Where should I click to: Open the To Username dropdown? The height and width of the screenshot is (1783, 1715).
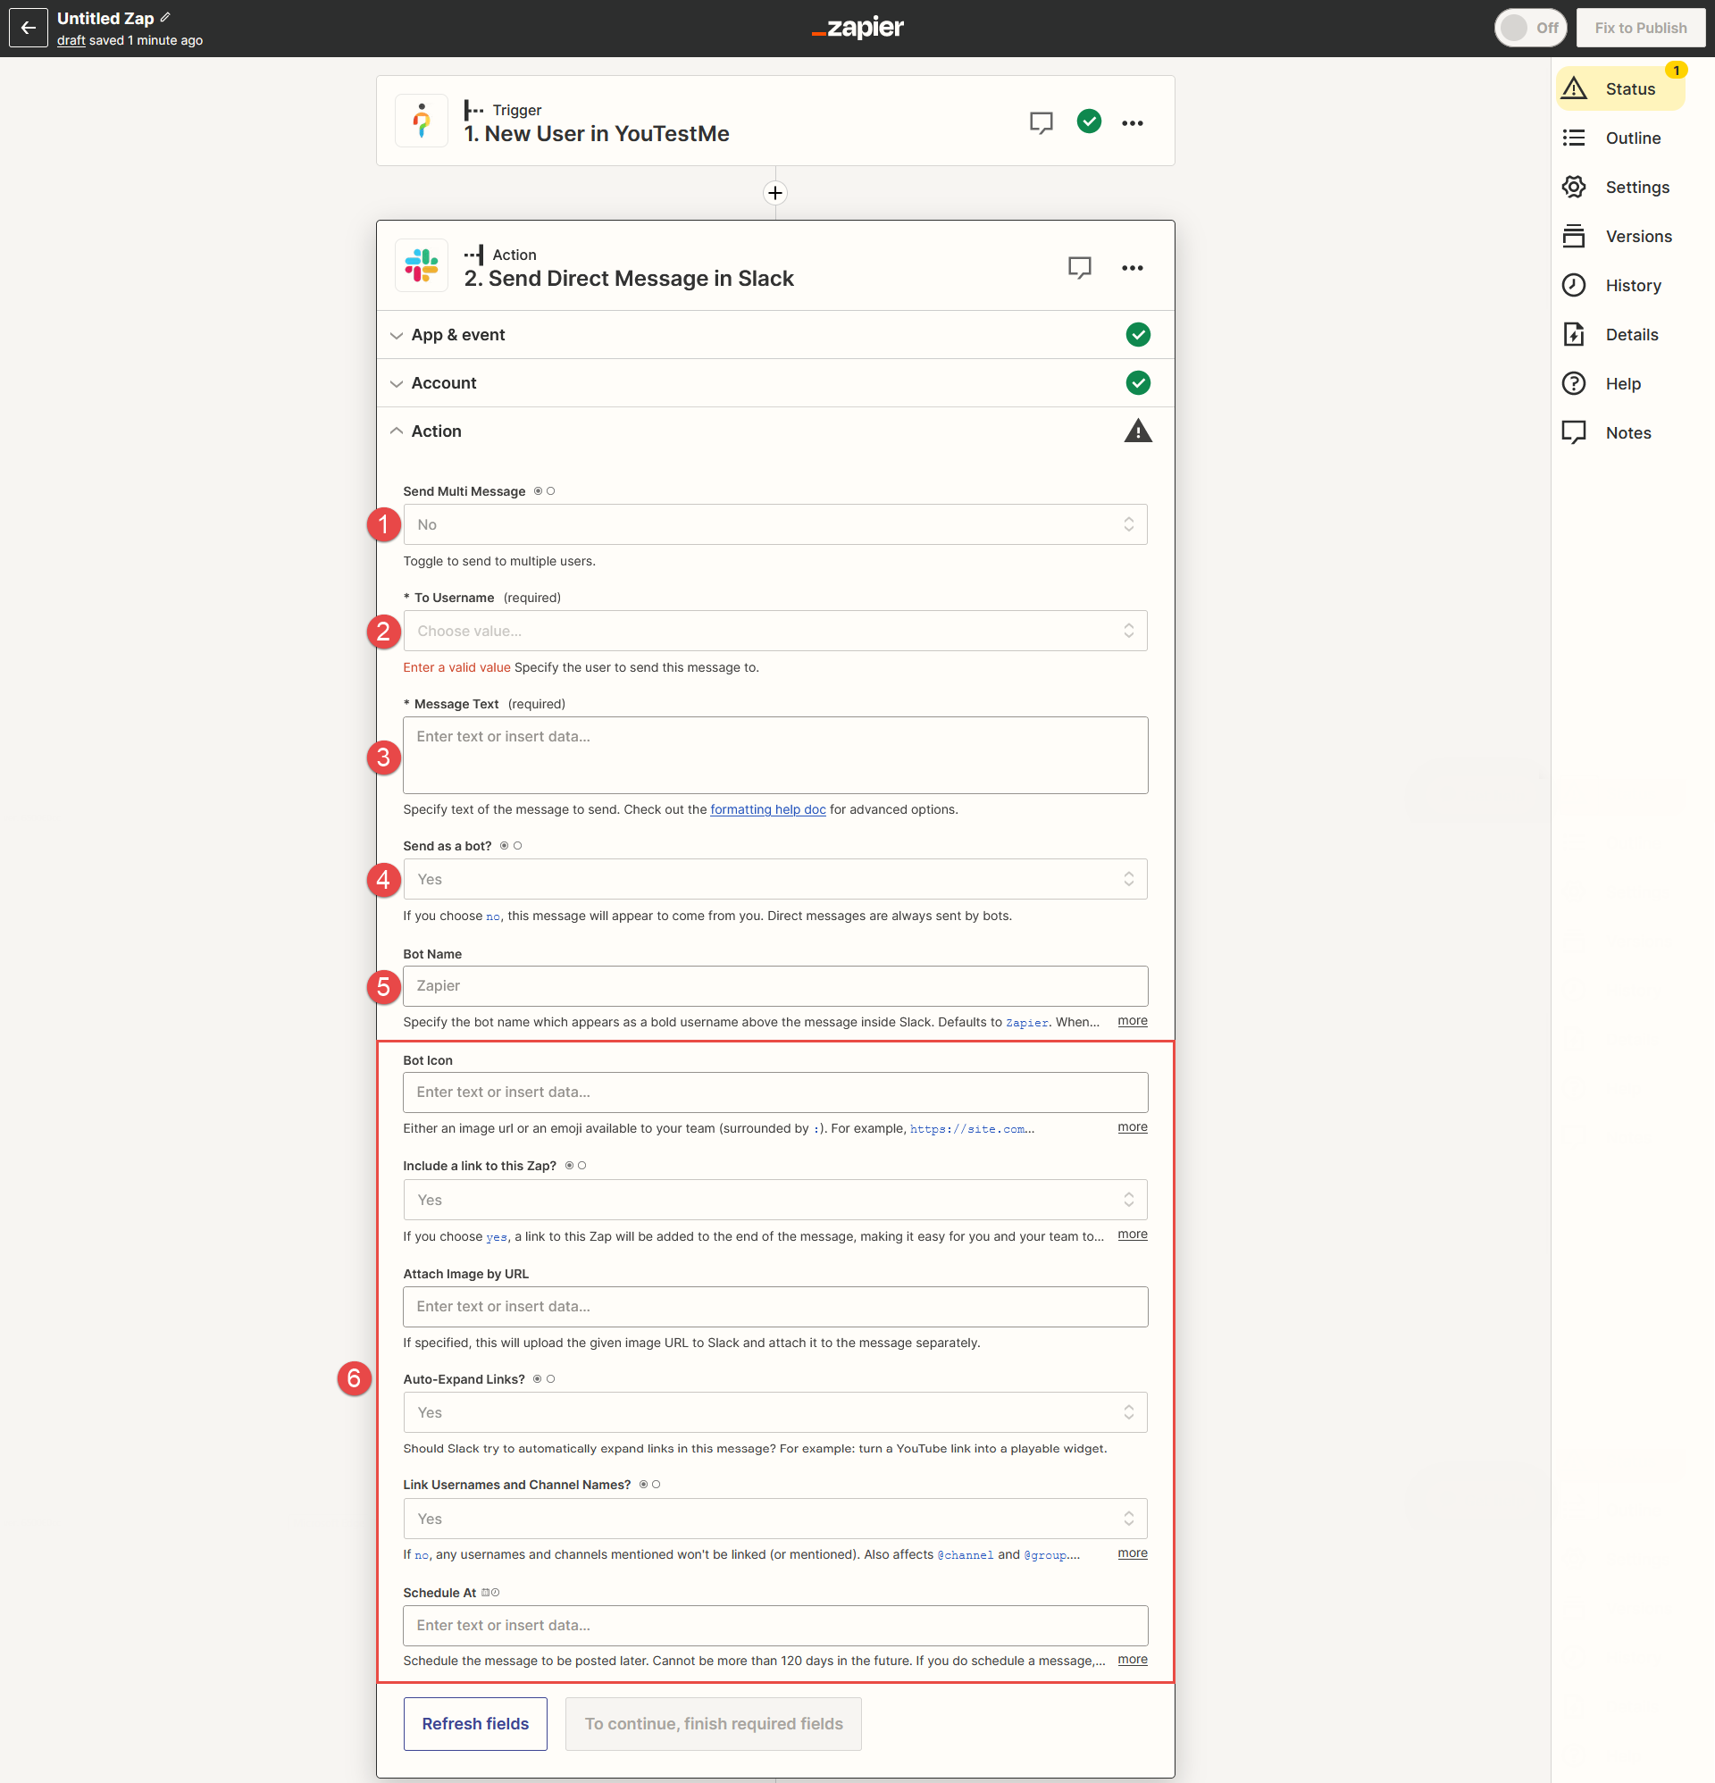click(775, 632)
